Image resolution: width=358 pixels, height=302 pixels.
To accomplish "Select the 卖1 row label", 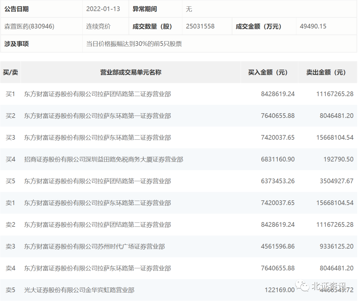I will coord(11,203).
